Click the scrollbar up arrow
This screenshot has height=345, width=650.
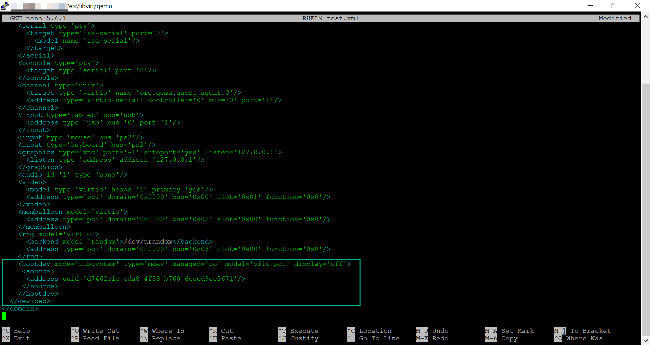646,16
